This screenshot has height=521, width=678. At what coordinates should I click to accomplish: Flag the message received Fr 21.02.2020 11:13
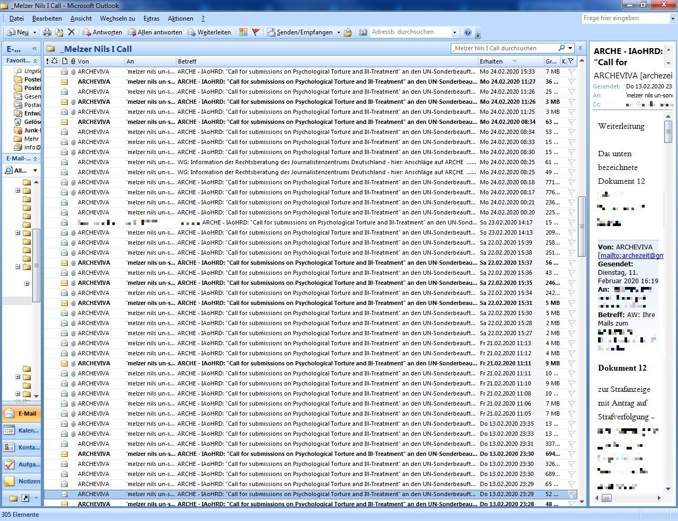pyautogui.click(x=572, y=343)
